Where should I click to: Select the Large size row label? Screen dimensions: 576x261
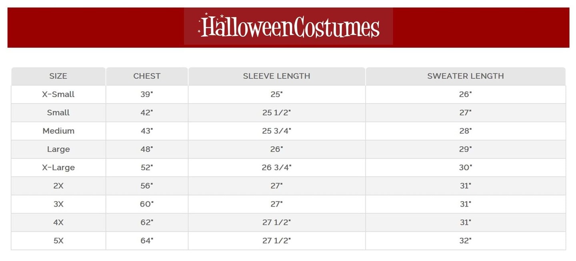click(58, 149)
